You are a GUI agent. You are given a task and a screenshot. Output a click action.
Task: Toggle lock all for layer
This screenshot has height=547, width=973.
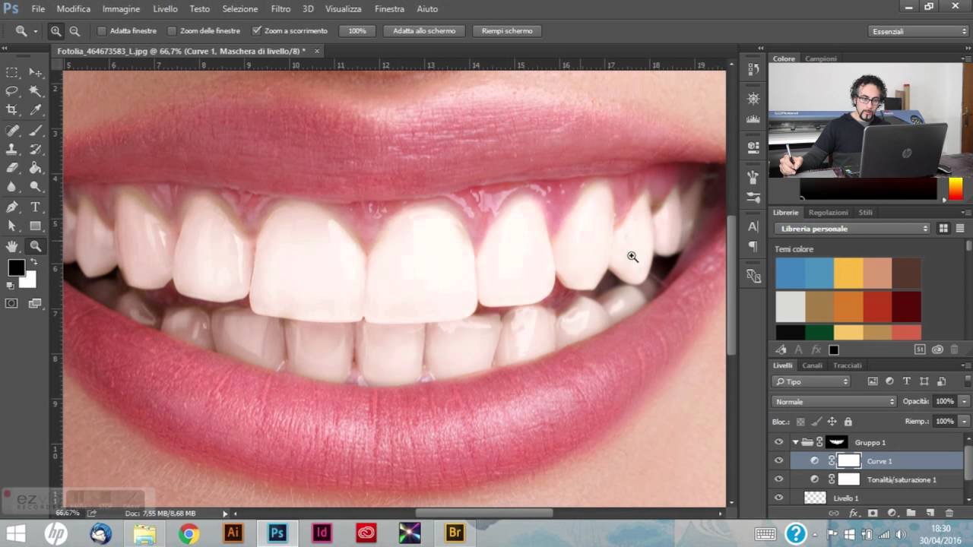tap(848, 422)
